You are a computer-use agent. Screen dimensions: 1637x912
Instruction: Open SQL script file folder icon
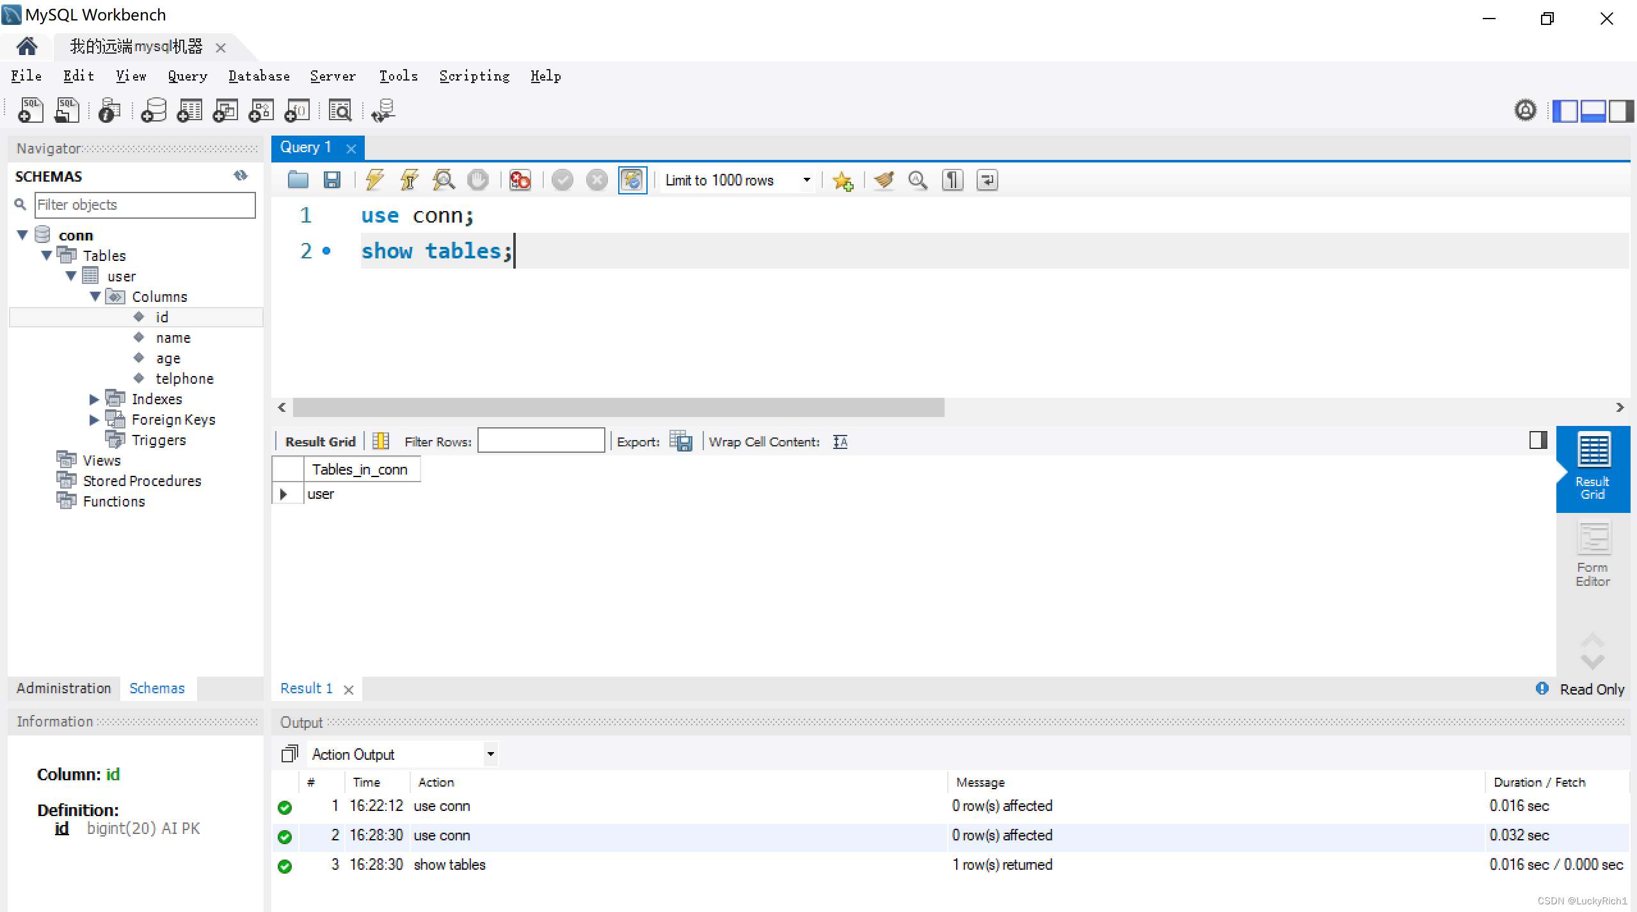click(x=298, y=180)
